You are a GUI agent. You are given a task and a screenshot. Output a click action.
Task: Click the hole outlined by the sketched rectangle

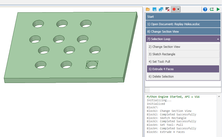point(92,65)
